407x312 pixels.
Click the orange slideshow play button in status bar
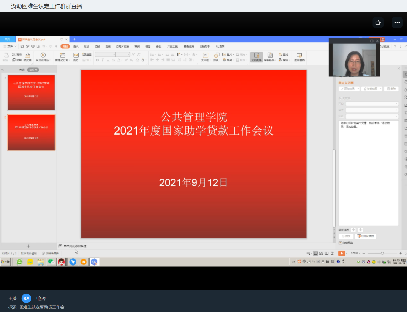click(x=342, y=253)
